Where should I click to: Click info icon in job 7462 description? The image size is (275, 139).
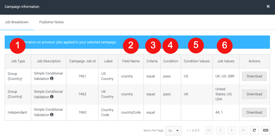[x=51, y=96]
